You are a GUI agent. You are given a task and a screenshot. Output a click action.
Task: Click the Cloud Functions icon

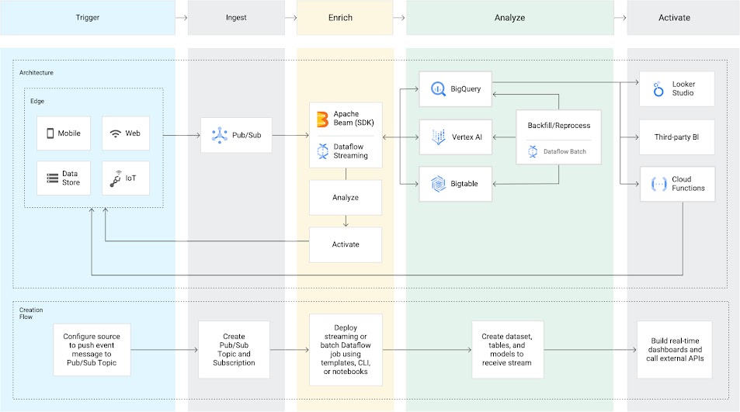(x=658, y=184)
